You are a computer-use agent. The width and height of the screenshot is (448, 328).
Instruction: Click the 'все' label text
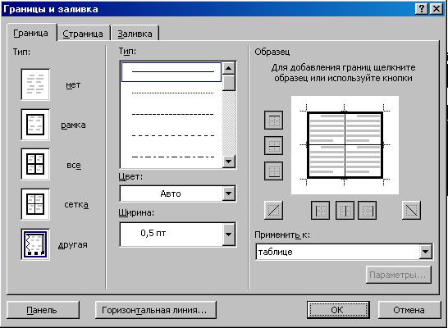point(74,166)
